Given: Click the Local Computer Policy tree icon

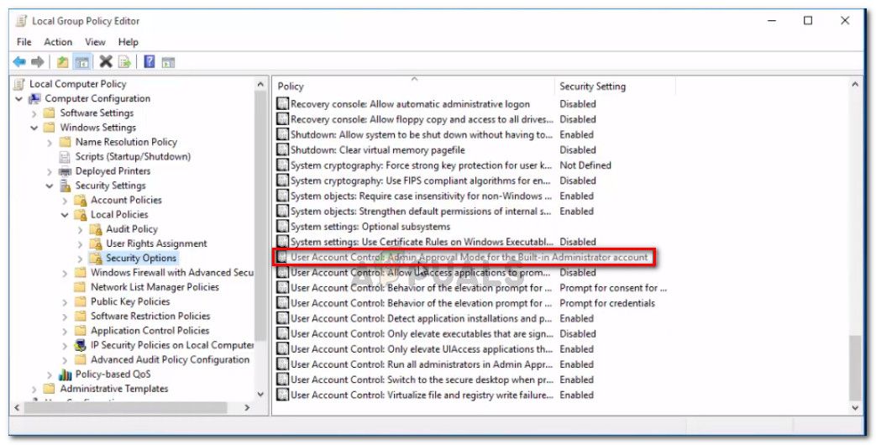Looking at the screenshot, I should pyautogui.click(x=19, y=84).
